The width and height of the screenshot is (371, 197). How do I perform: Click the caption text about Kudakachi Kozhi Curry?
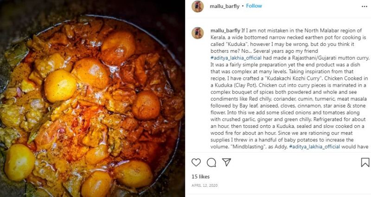(289, 78)
